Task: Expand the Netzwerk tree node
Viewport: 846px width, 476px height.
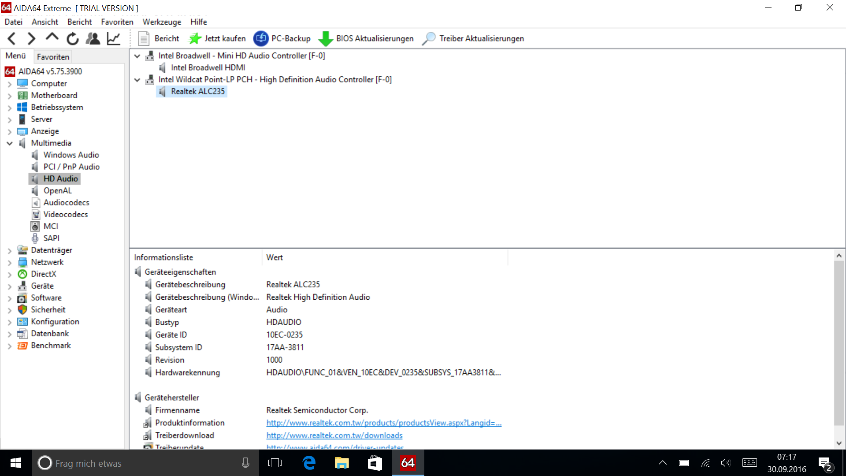Action: pyautogui.click(x=10, y=262)
